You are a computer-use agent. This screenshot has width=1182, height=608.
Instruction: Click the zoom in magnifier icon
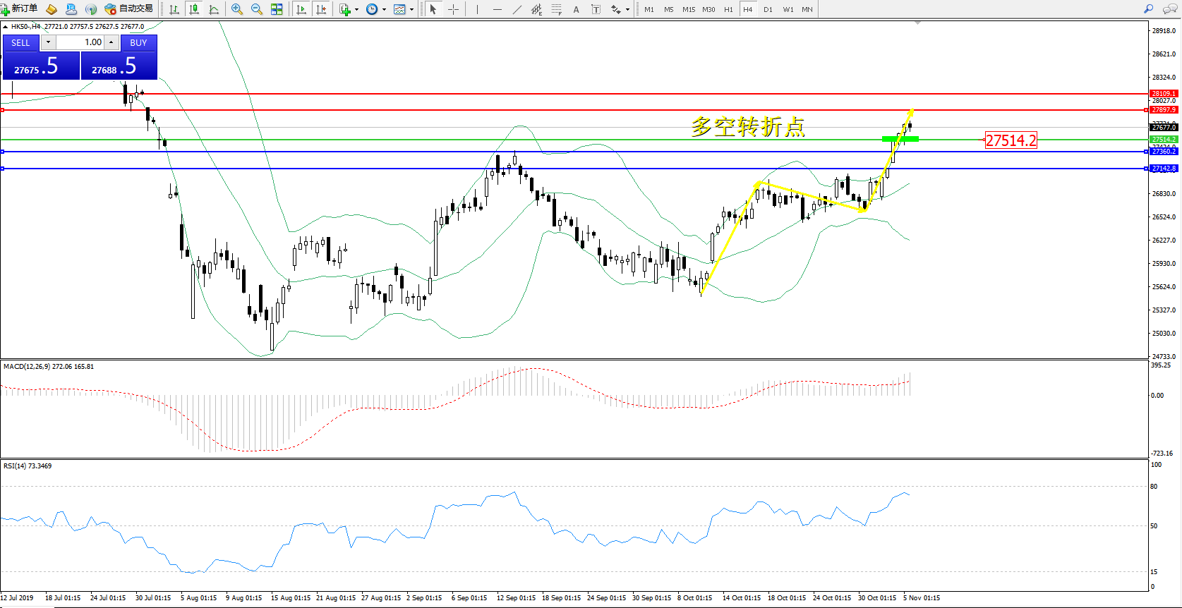point(237,9)
